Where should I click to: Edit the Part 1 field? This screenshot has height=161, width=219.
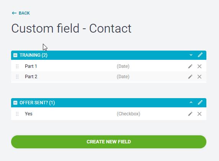[190, 66]
